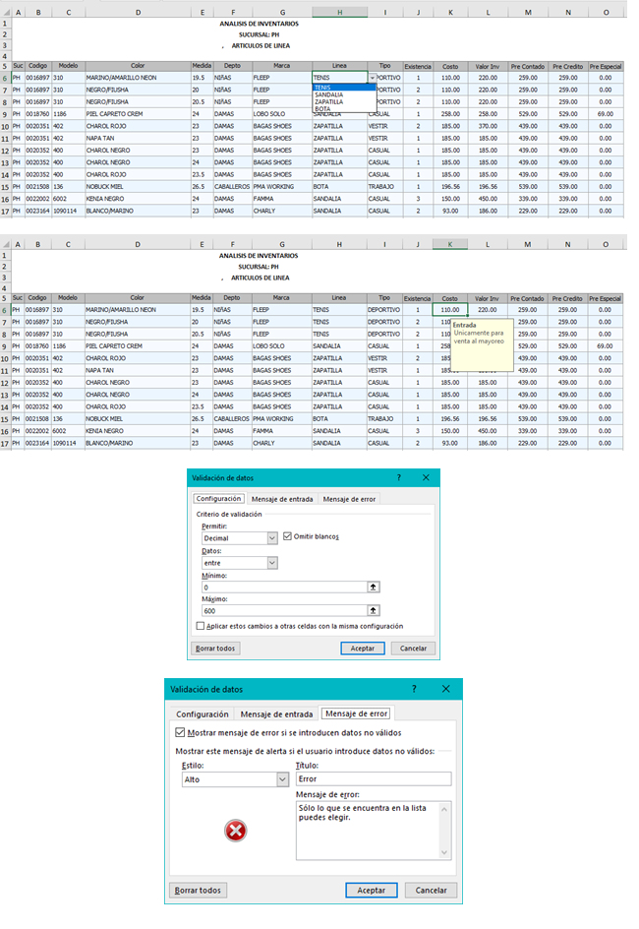
Task: Click DEPORTIVO cell in row 6 of tooltip spreadsheet
Action: point(384,310)
